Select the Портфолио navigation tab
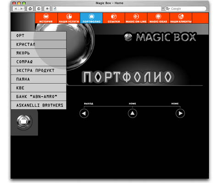The width and height of the screenshot is (220, 183). (x=92, y=18)
